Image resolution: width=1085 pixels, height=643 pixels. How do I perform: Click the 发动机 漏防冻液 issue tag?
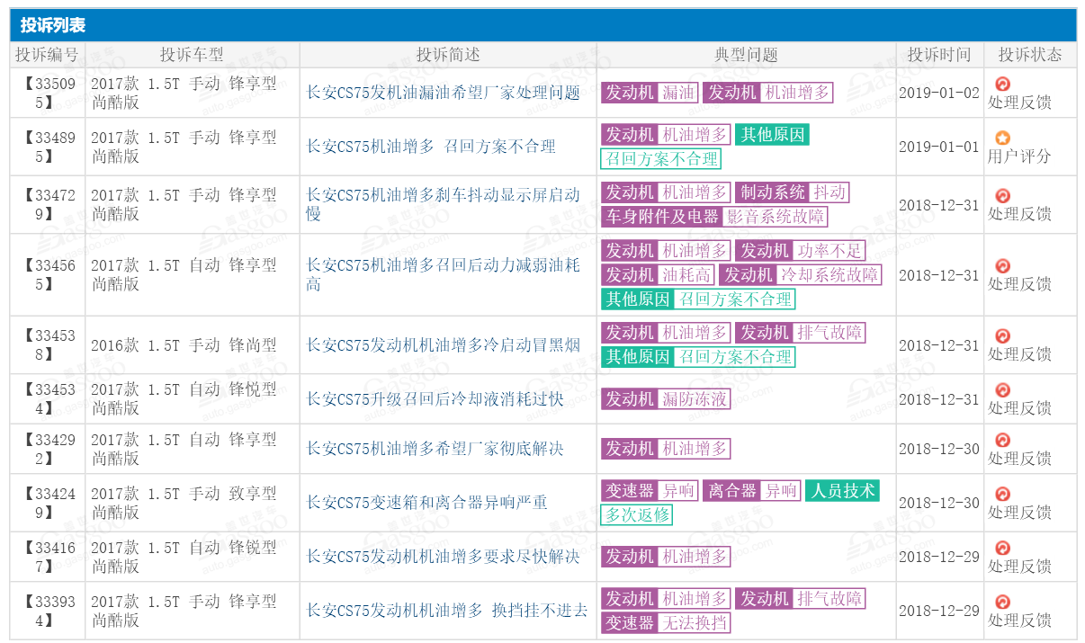point(666,399)
